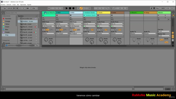Select the 6 Audio track header

click(117, 13)
